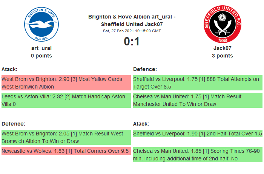Click the 0:1 match score

pyautogui.click(x=132, y=42)
